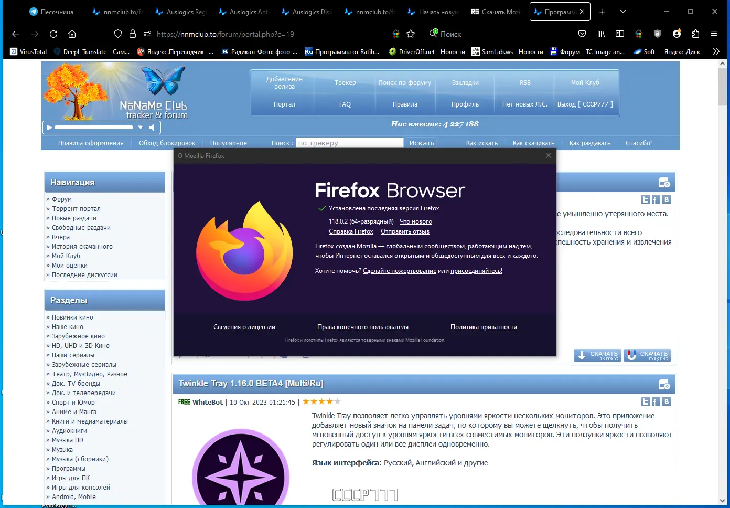Go back to the previous page
The width and height of the screenshot is (730, 508).
(x=16, y=34)
